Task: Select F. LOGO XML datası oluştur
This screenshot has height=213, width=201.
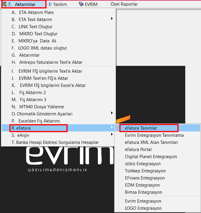Action: 58,48
